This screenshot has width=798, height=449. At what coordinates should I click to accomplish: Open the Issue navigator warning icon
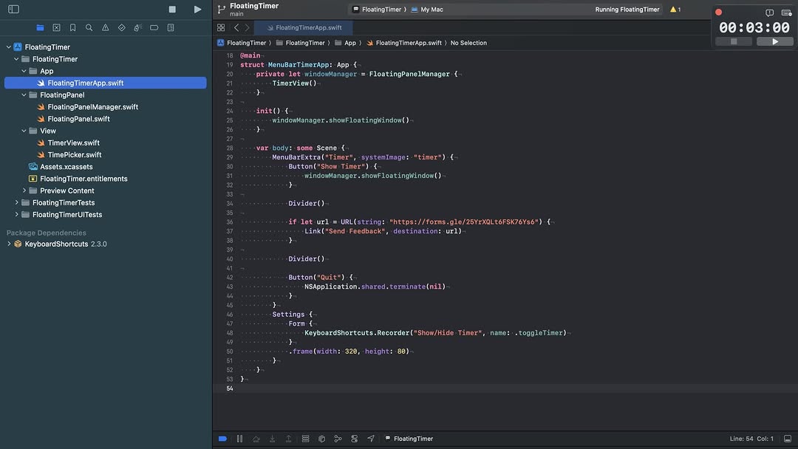[x=106, y=27]
